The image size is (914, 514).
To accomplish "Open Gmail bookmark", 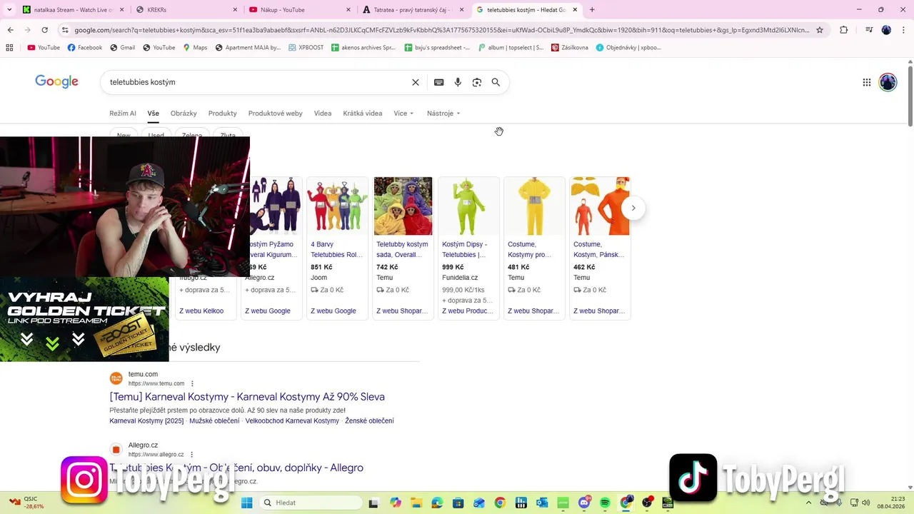I will coord(122,48).
